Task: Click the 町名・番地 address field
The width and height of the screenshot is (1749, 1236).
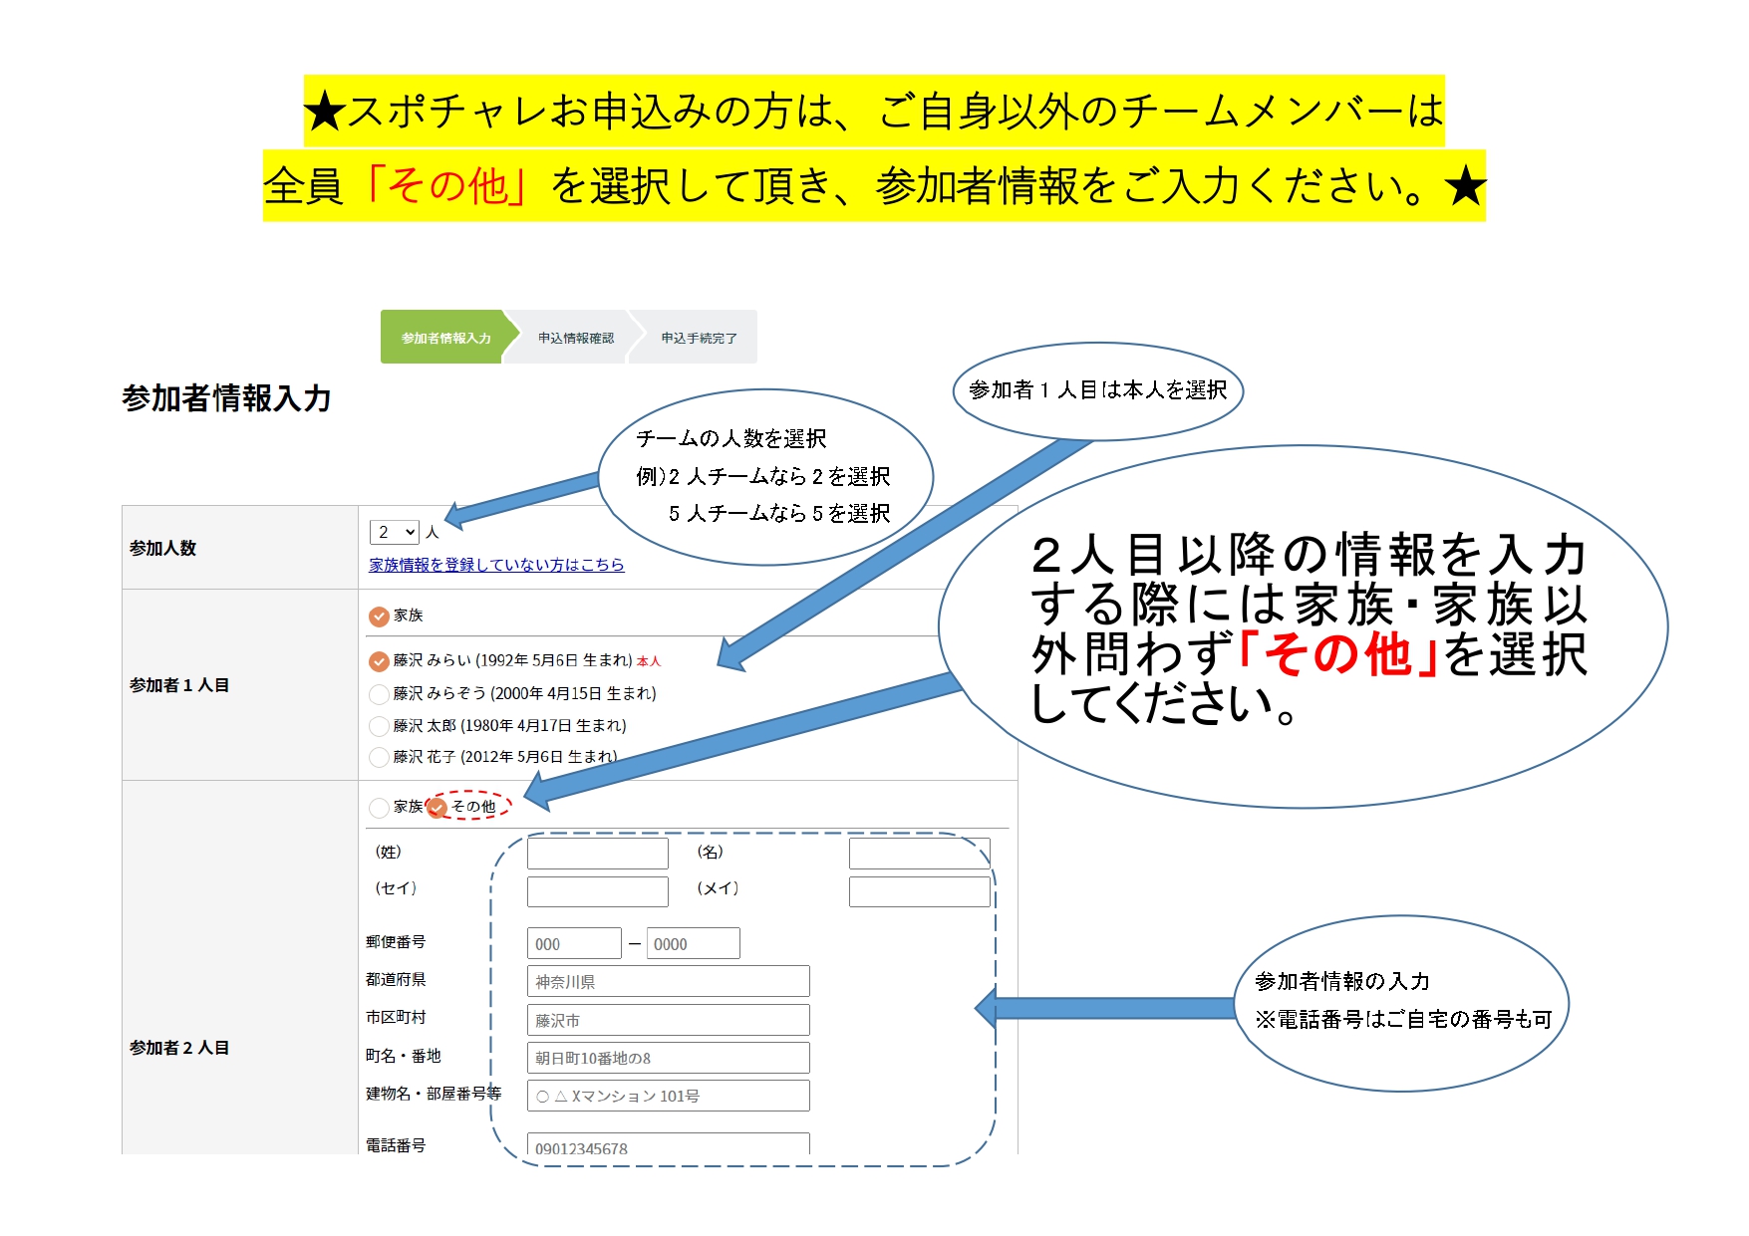Action: tap(668, 1058)
